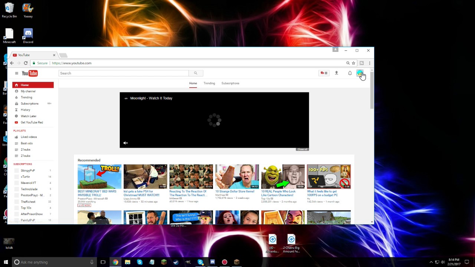The height and width of the screenshot is (267, 475).
Task: Open a new Chrome tab
Action: coord(63,55)
